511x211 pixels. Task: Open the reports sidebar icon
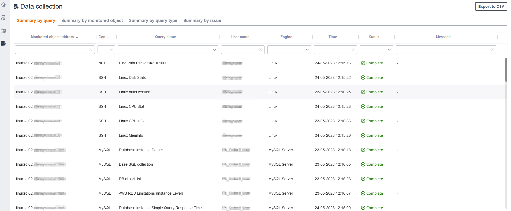(3, 30)
